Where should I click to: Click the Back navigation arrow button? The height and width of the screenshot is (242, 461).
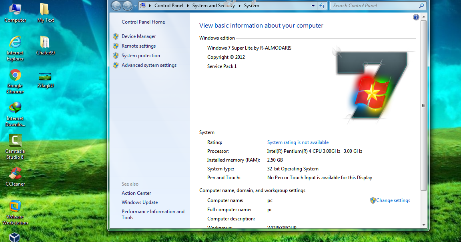(x=116, y=6)
